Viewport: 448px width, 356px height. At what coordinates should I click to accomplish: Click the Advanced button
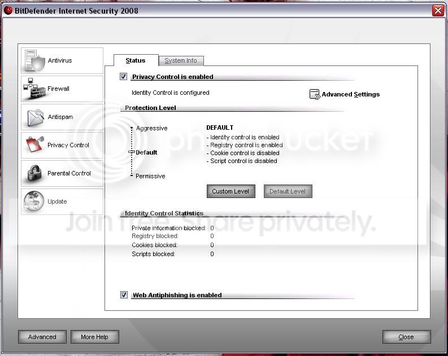coord(42,337)
